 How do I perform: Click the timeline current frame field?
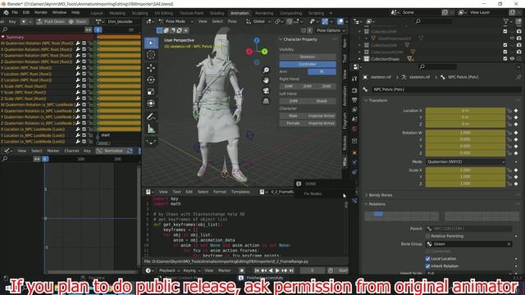tap(312, 270)
